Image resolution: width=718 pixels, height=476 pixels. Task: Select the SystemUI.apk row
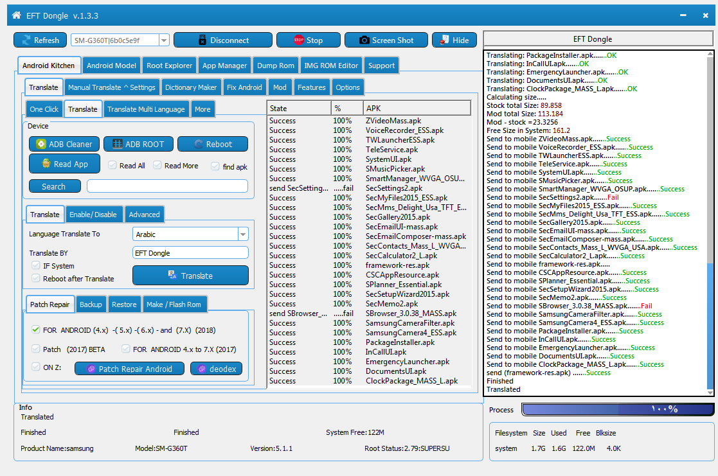point(369,159)
